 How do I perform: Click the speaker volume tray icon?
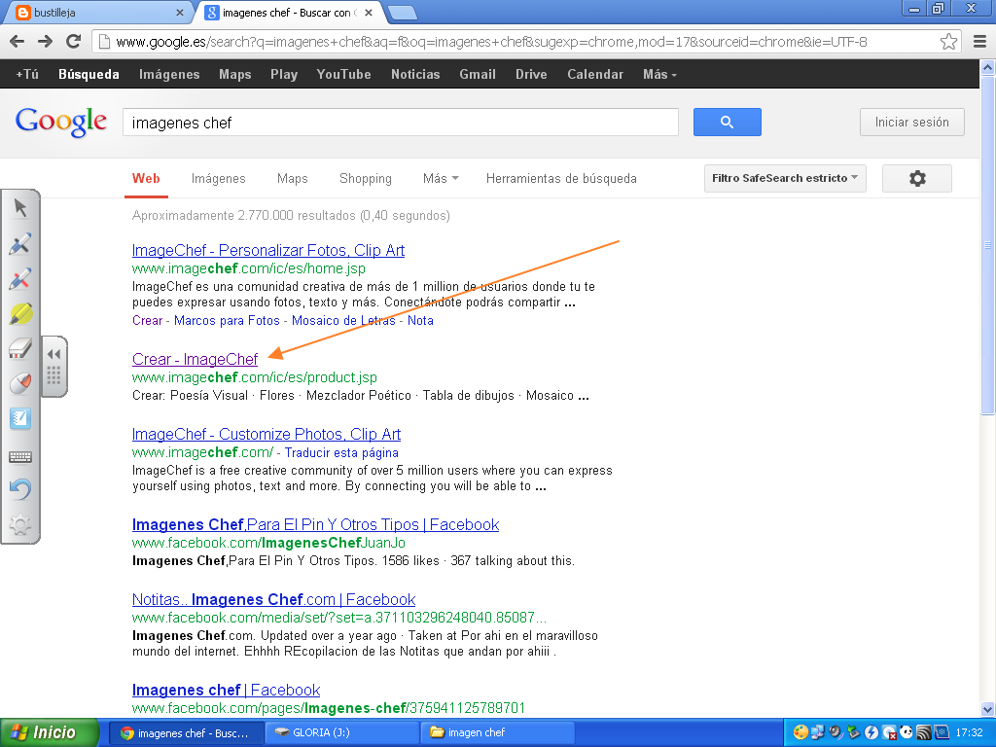coord(836,732)
